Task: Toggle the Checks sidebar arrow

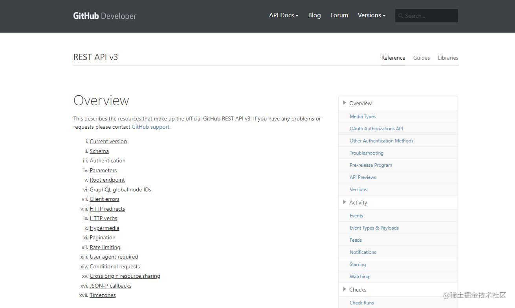Action: (345, 289)
